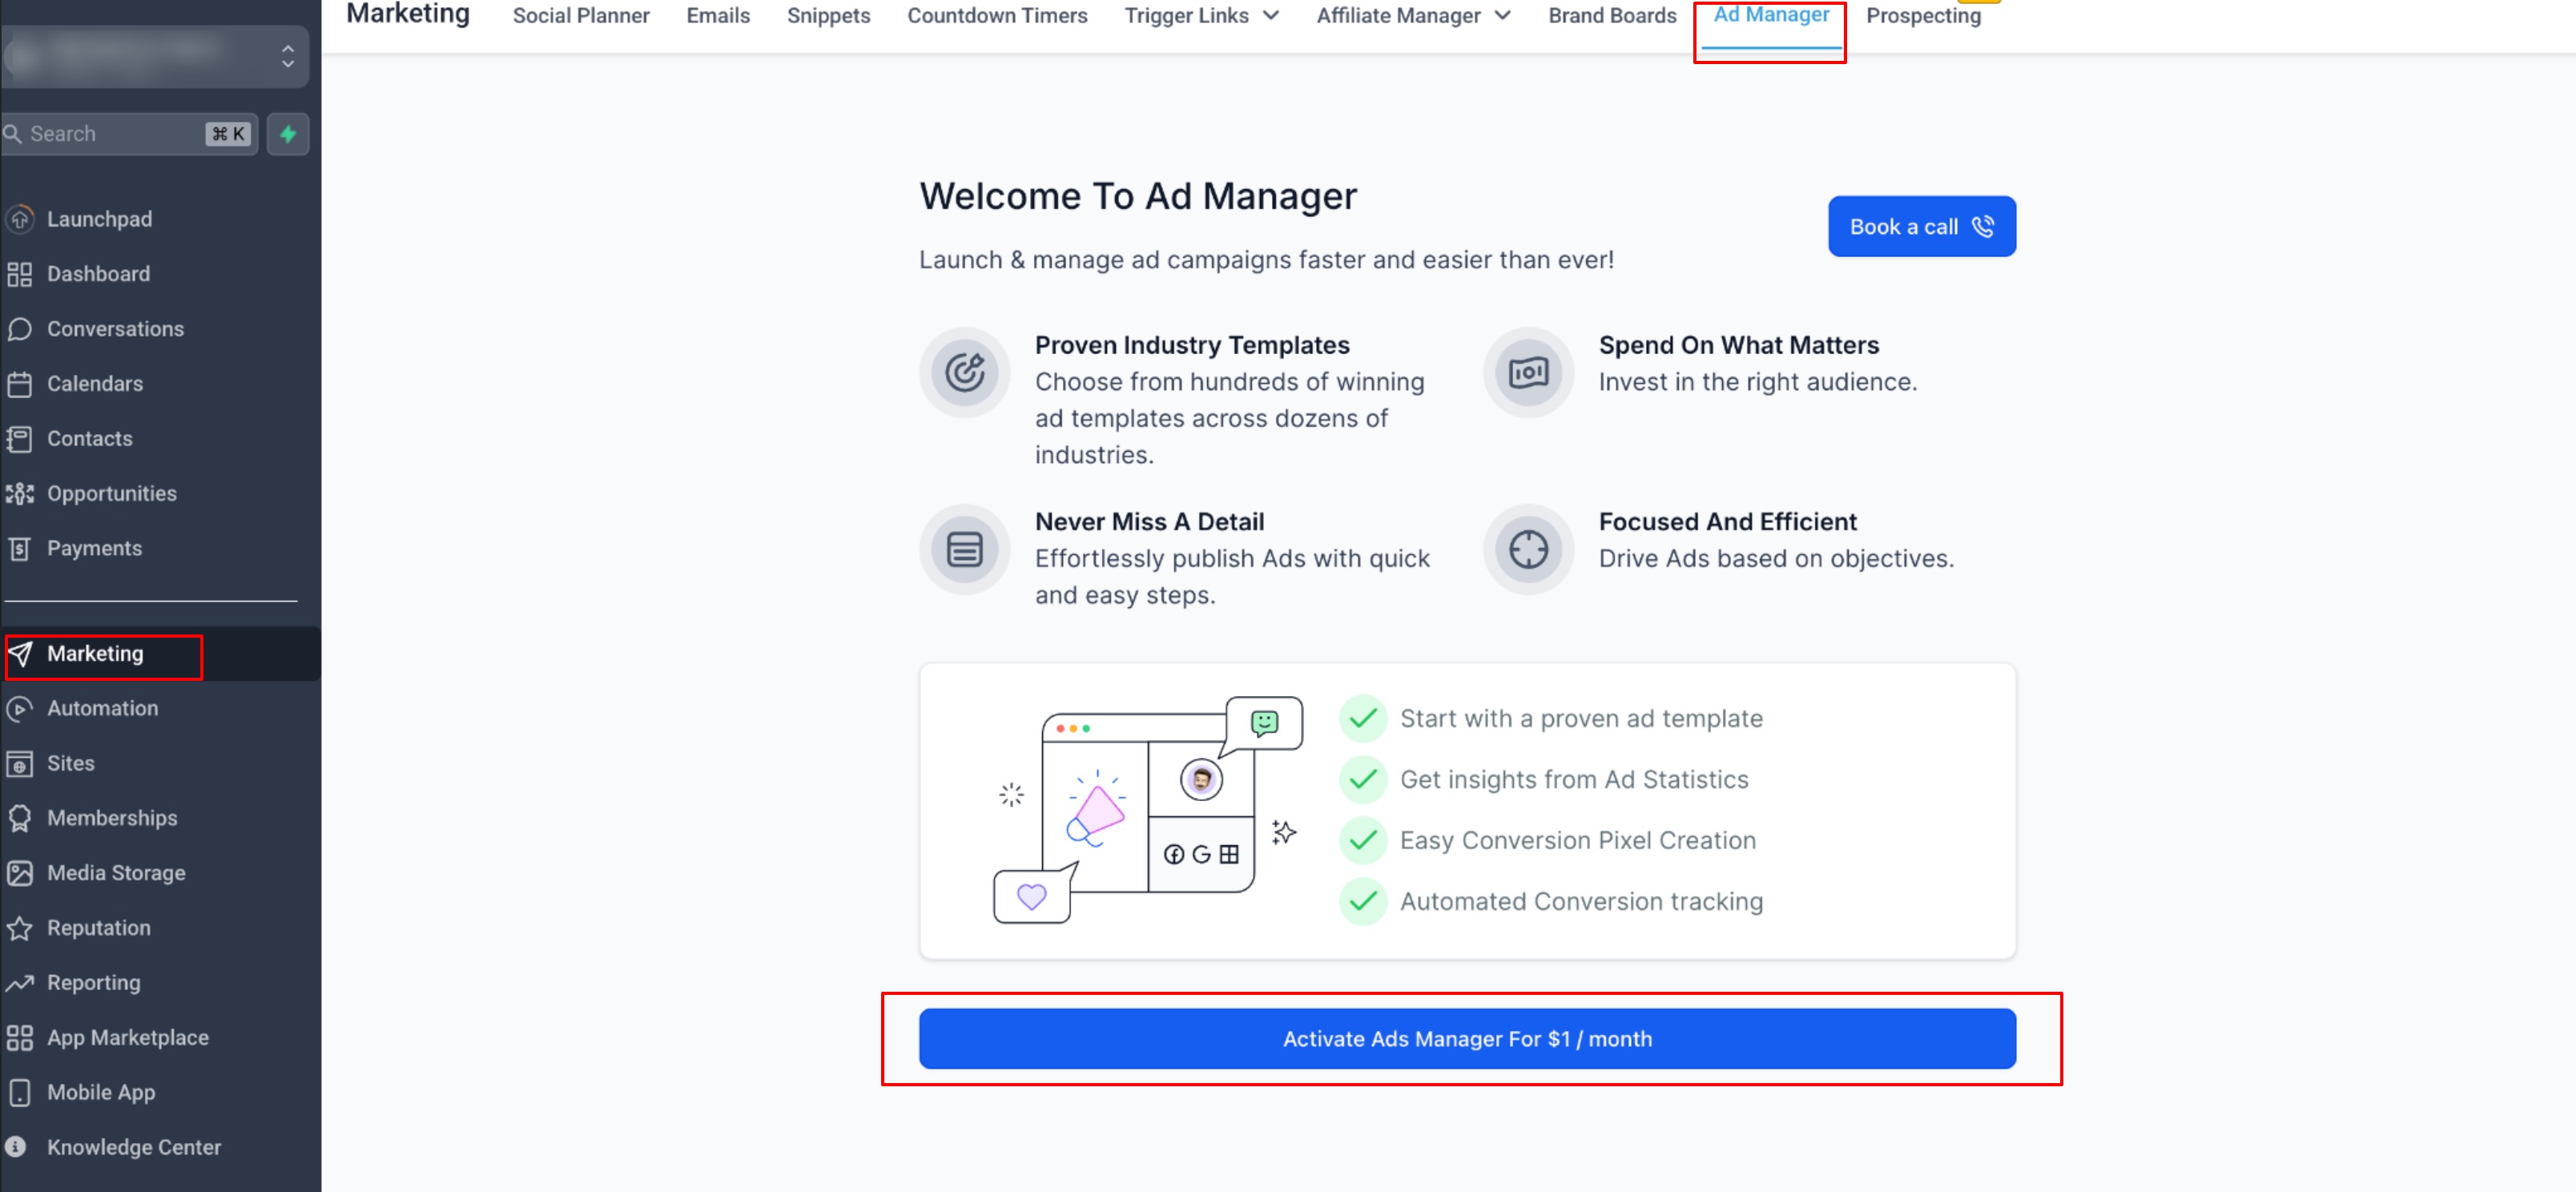
Task: Switch to the Social Planner tab
Action: point(580,16)
